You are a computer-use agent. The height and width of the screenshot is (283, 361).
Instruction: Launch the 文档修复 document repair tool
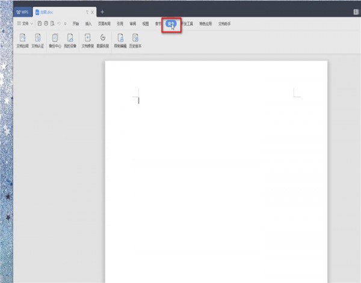coord(88,41)
